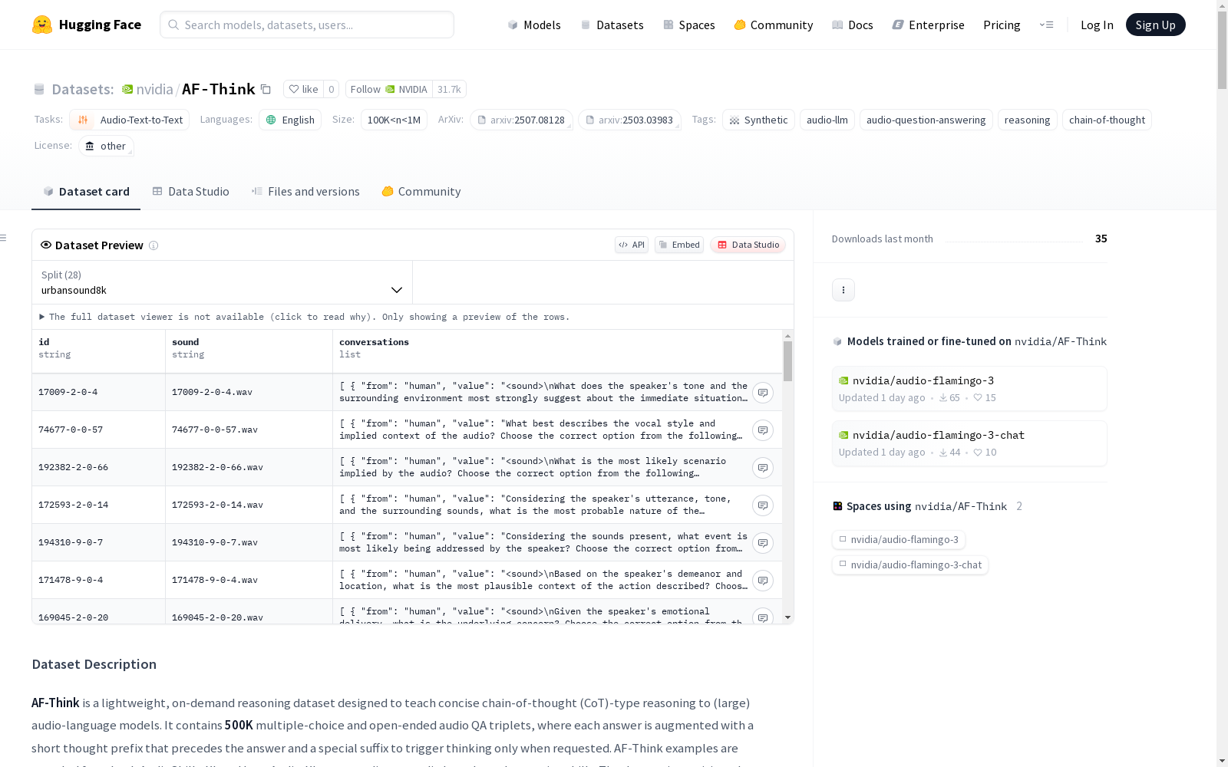The height and width of the screenshot is (767, 1228).
Task: Select cell 194310-9-0-7.wav
Action: point(249,542)
